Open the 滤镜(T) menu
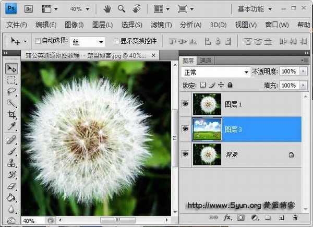The height and width of the screenshot is (227, 313). 161,25
